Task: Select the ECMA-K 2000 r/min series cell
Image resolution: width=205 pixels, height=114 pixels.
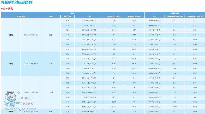Action: [31, 64]
